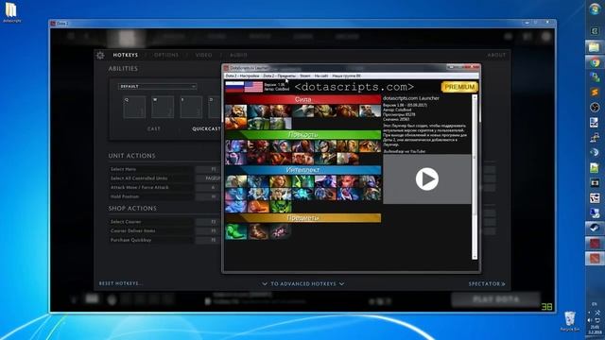Viewport: 605px width, 340px height.
Task: Click RESET HOTKEYS
Action: [121, 283]
